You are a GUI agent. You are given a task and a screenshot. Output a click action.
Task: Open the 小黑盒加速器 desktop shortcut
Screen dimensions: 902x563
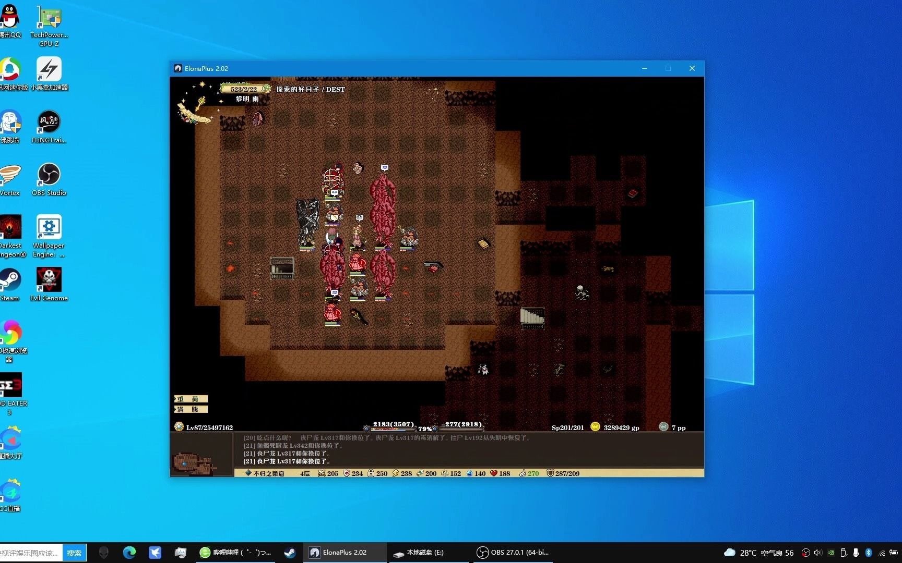[49, 74]
